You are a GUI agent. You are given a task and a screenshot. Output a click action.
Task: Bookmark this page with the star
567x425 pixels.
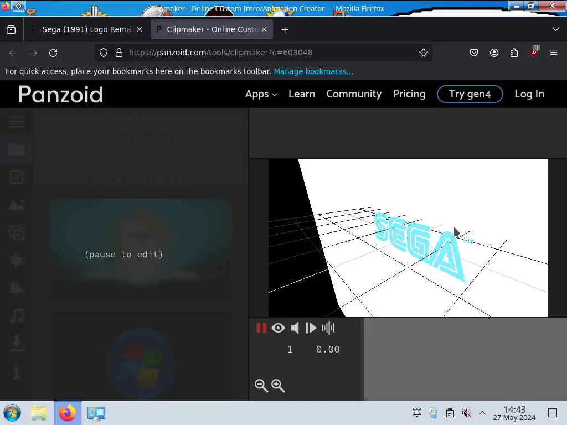point(424,53)
